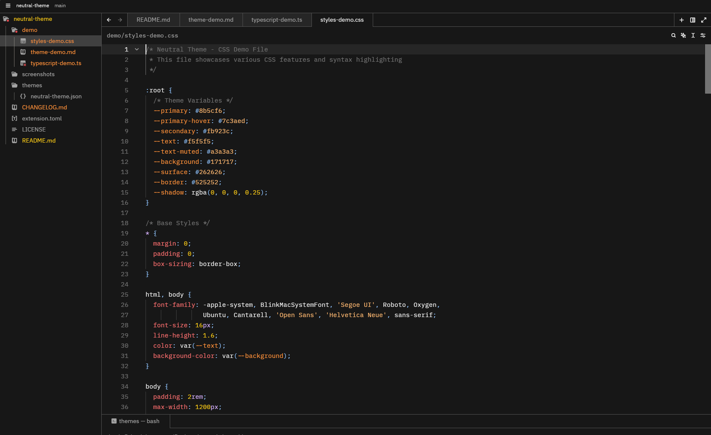Click the '#171717' background value
The image size is (711, 435).
(220, 162)
